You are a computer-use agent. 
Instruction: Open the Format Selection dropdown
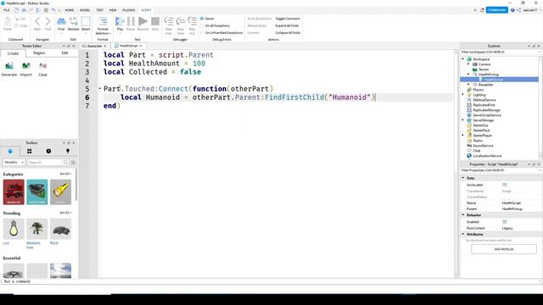(x=103, y=30)
